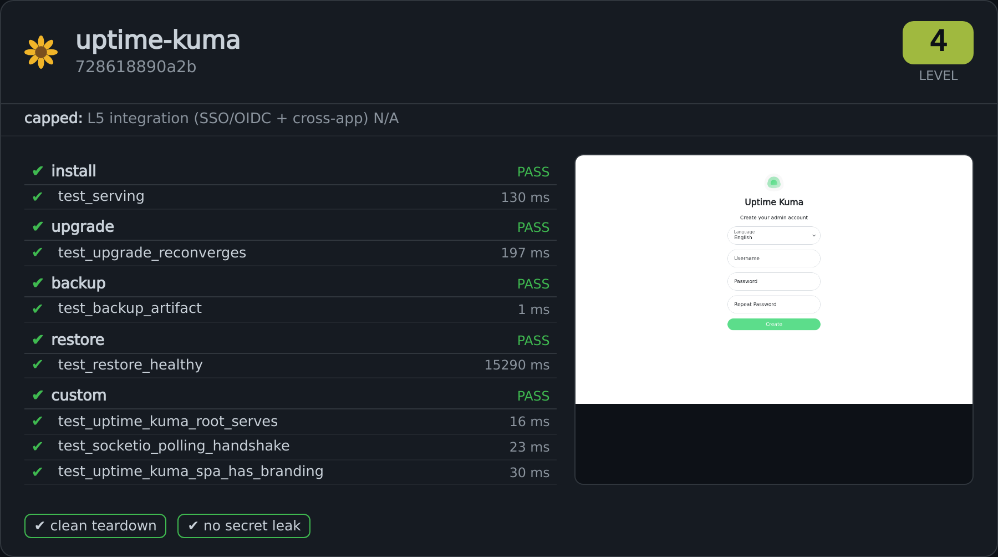Image resolution: width=998 pixels, height=557 pixels.
Task: Click the Password field in the preview
Action: (x=773, y=281)
